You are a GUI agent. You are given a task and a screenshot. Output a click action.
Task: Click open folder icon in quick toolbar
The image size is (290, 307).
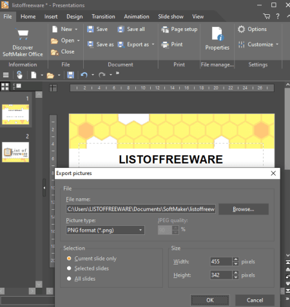50,75
